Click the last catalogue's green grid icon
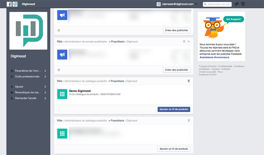 (x=62, y=134)
